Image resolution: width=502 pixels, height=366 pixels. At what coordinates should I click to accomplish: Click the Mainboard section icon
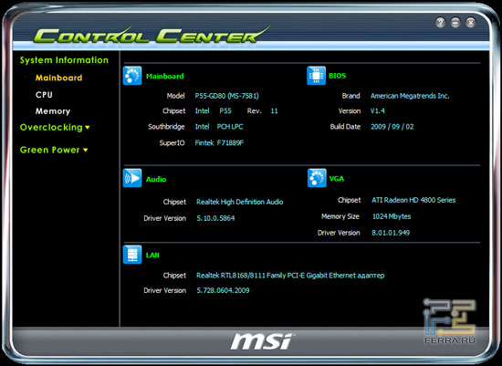click(132, 76)
